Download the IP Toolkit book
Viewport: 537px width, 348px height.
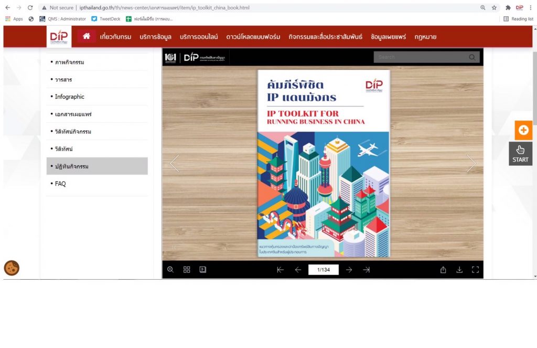pos(459,270)
